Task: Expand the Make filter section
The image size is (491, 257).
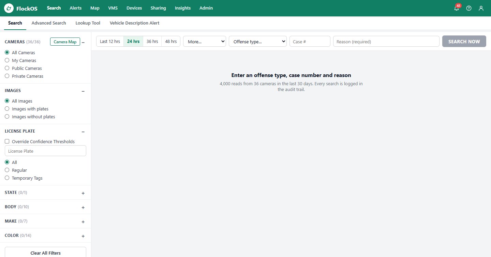Action: coord(83,222)
